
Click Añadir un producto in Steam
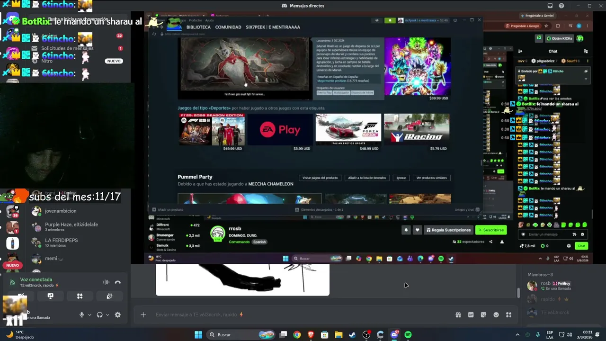coord(168,209)
